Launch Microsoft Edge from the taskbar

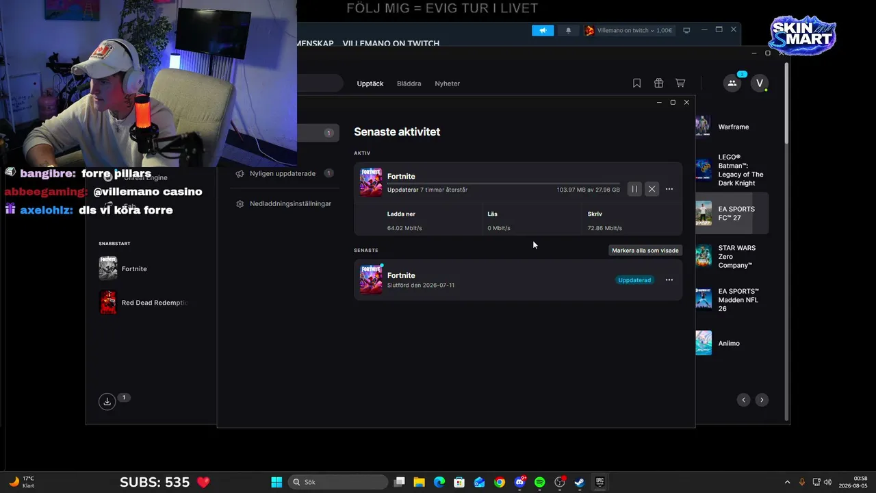coord(439,482)
